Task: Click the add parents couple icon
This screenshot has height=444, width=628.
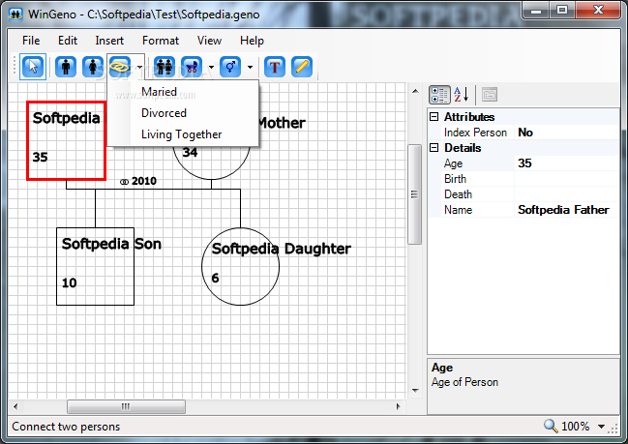Action: point(164,67)
